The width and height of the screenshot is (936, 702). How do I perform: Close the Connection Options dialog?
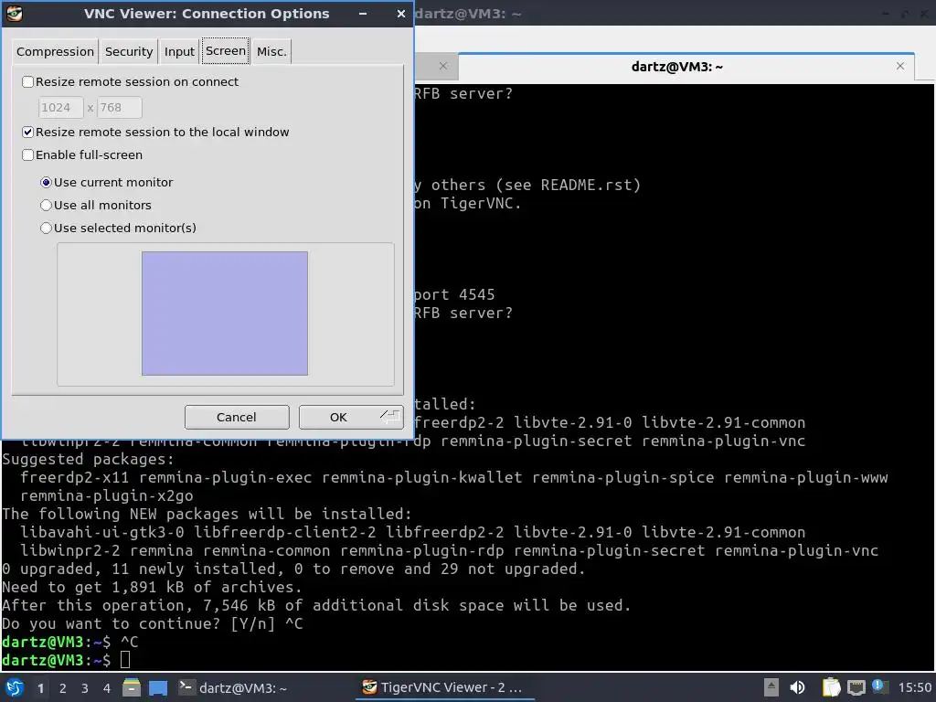401,14
